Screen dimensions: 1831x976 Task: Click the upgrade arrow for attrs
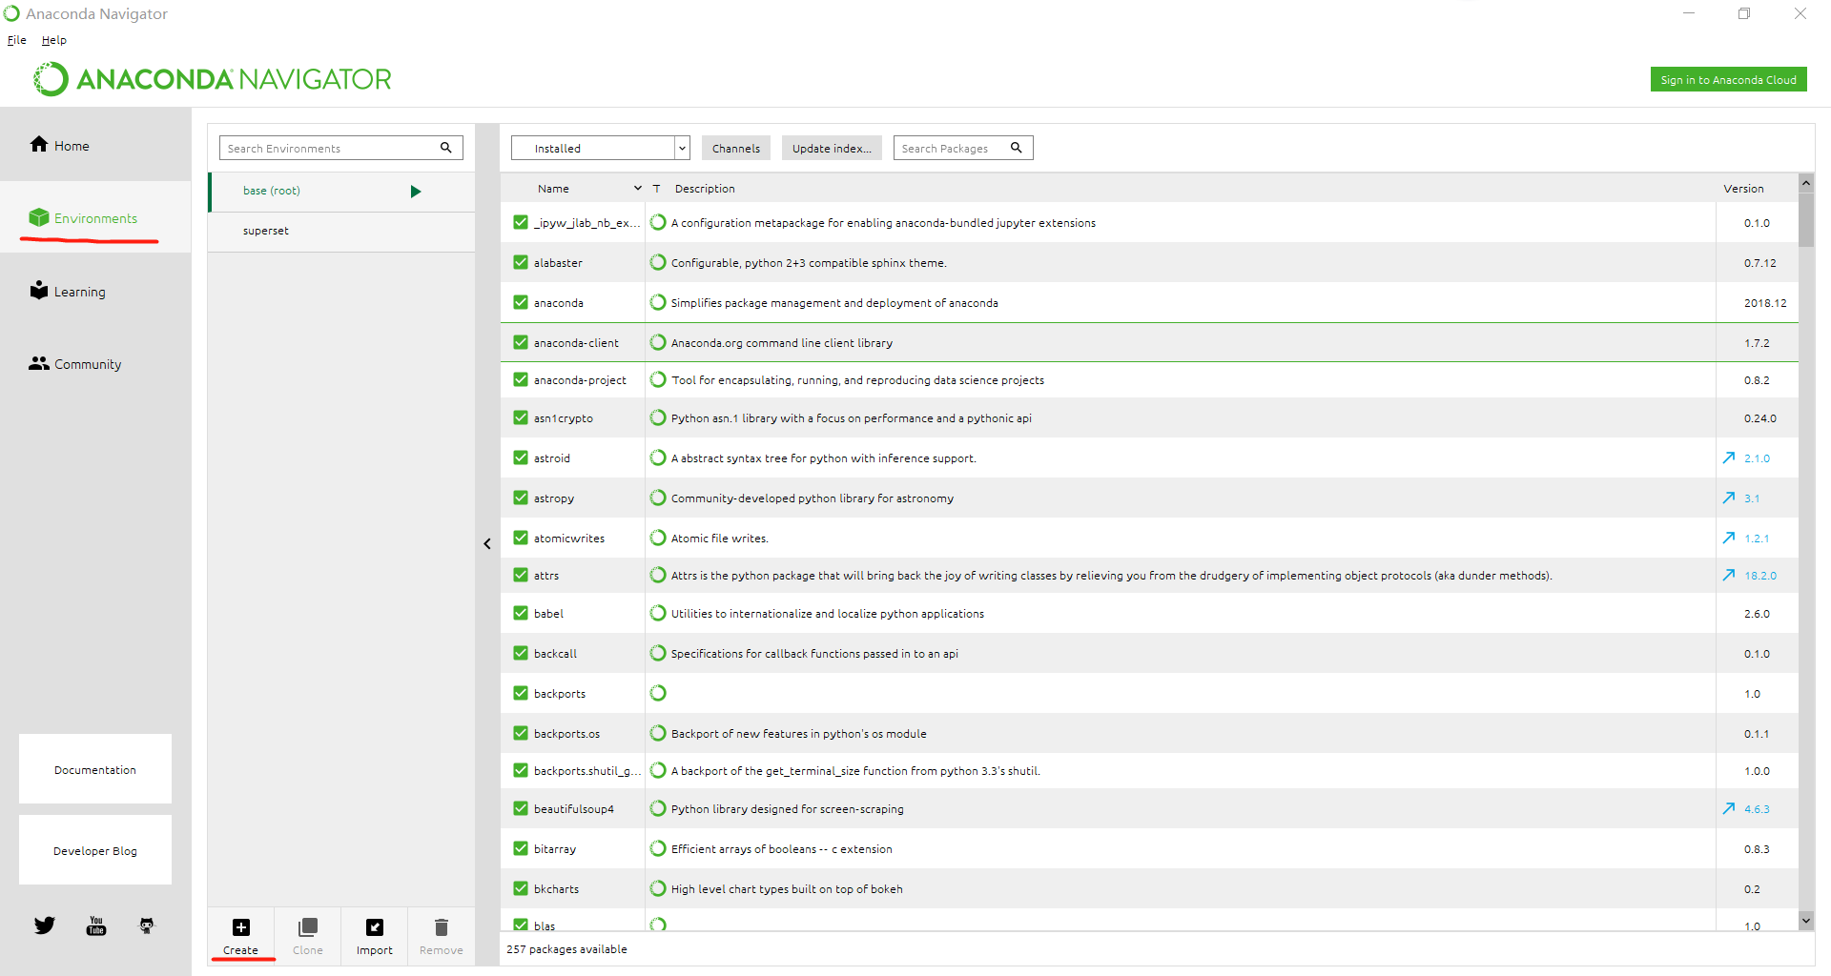(x=1729, y=575)
